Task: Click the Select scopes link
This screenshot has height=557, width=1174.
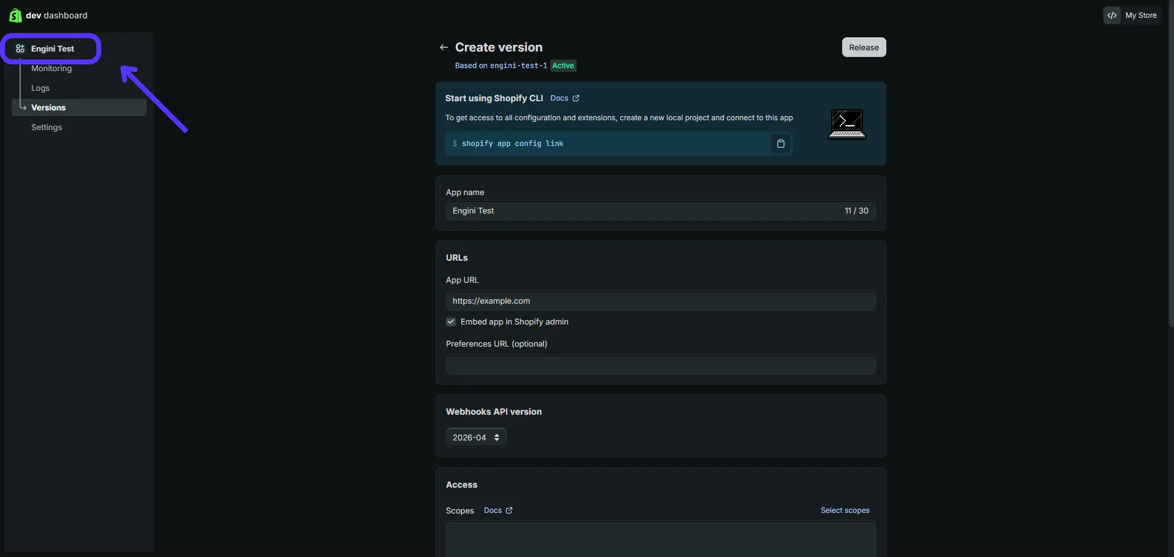Action: point(845,510)
